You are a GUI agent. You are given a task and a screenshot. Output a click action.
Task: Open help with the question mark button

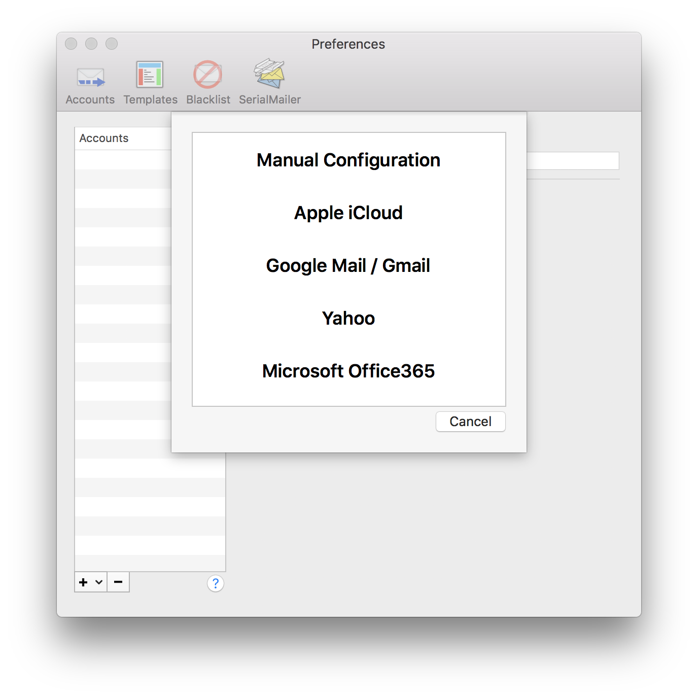[216, 583]
